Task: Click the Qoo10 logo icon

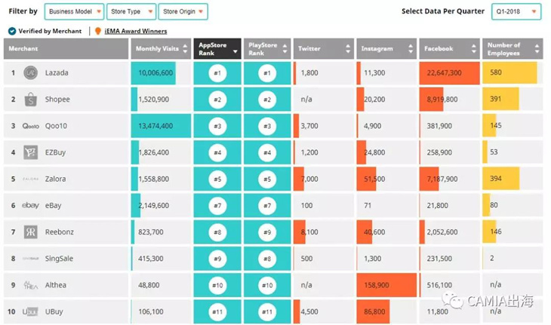Action: coord(30,126)
